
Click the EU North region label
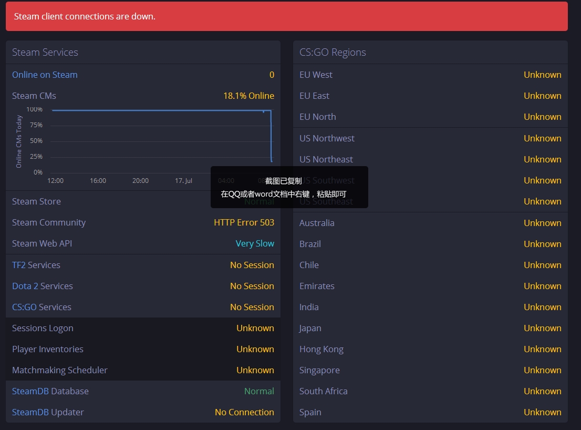click(317, 117)
